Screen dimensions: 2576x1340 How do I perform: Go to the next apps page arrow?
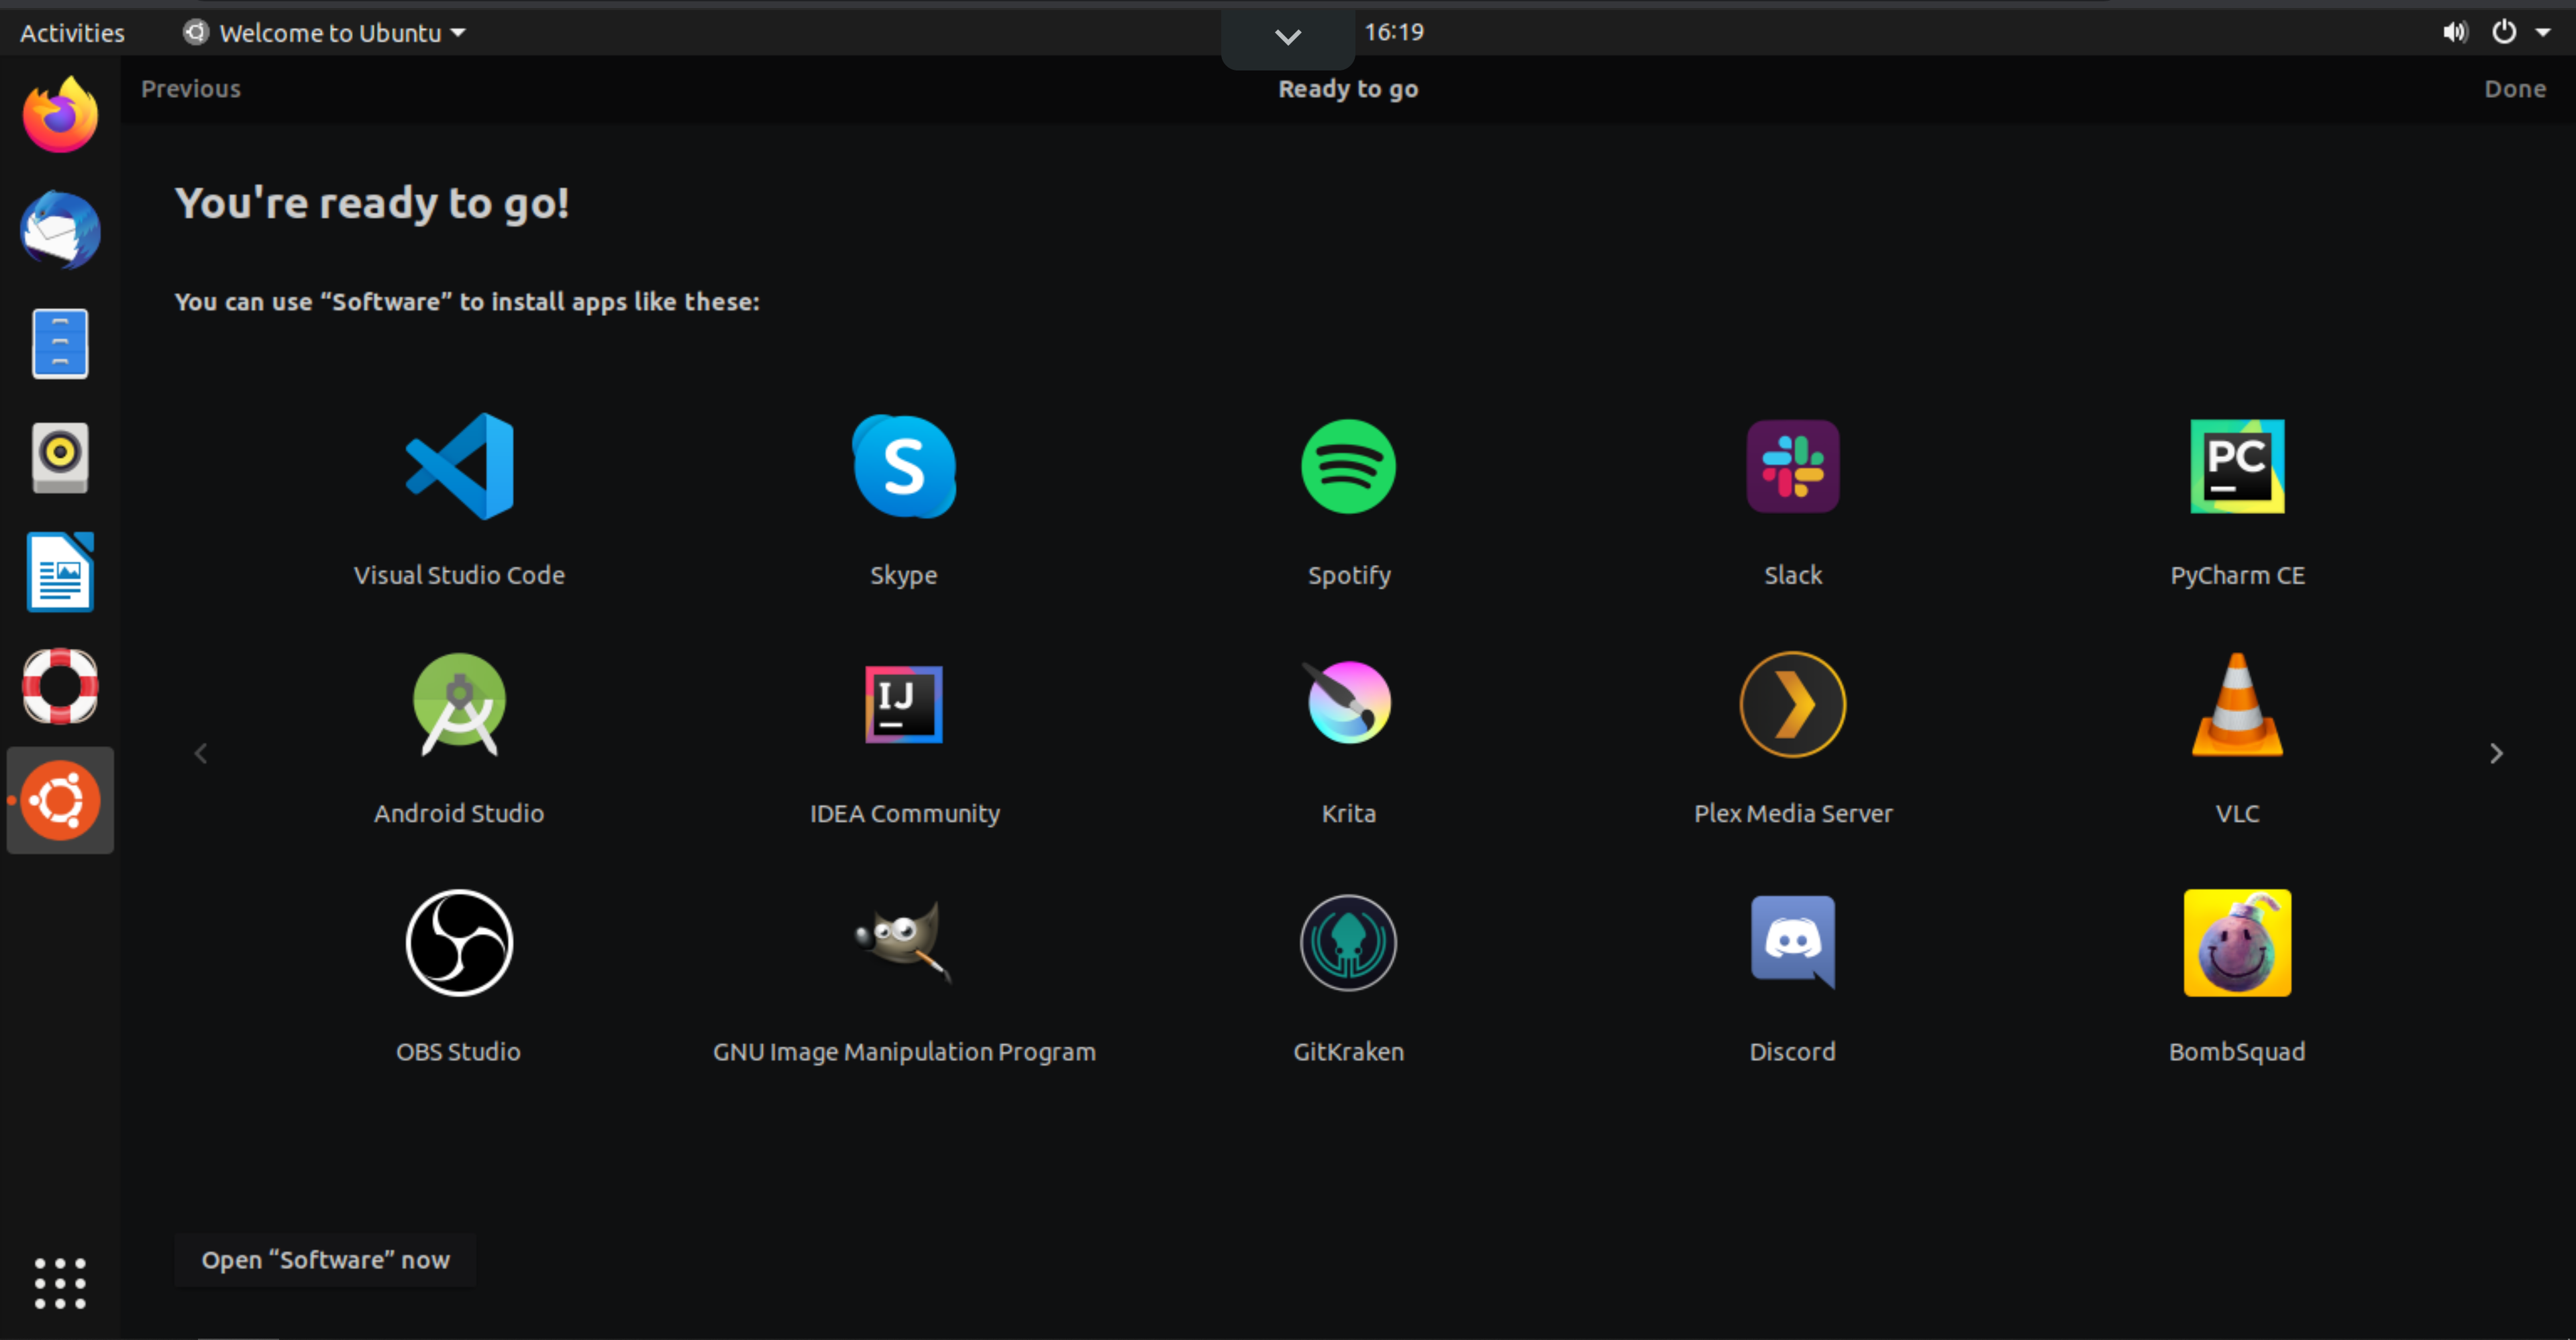tap(2496, 753)
